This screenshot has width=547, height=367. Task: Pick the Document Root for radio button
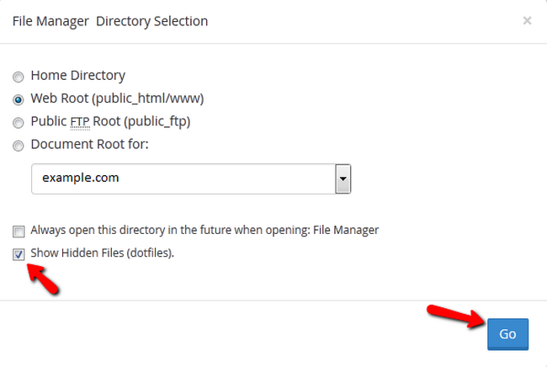point(19,145)
